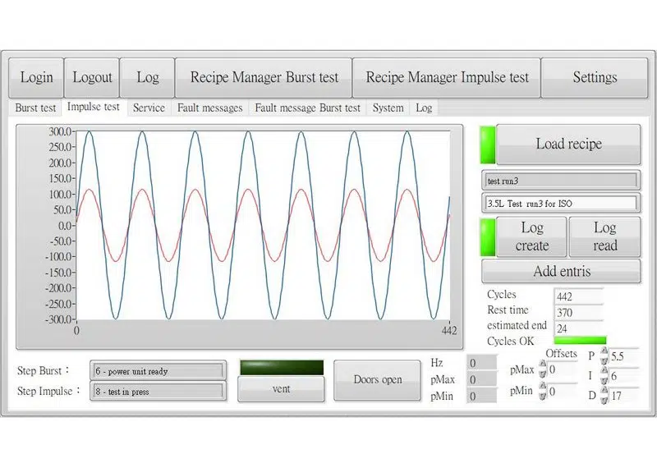This screenshot has width=657, height=468.
Task: Click the dark green indicator above vent
Action: pyautogui.click(x=281, y=367)
